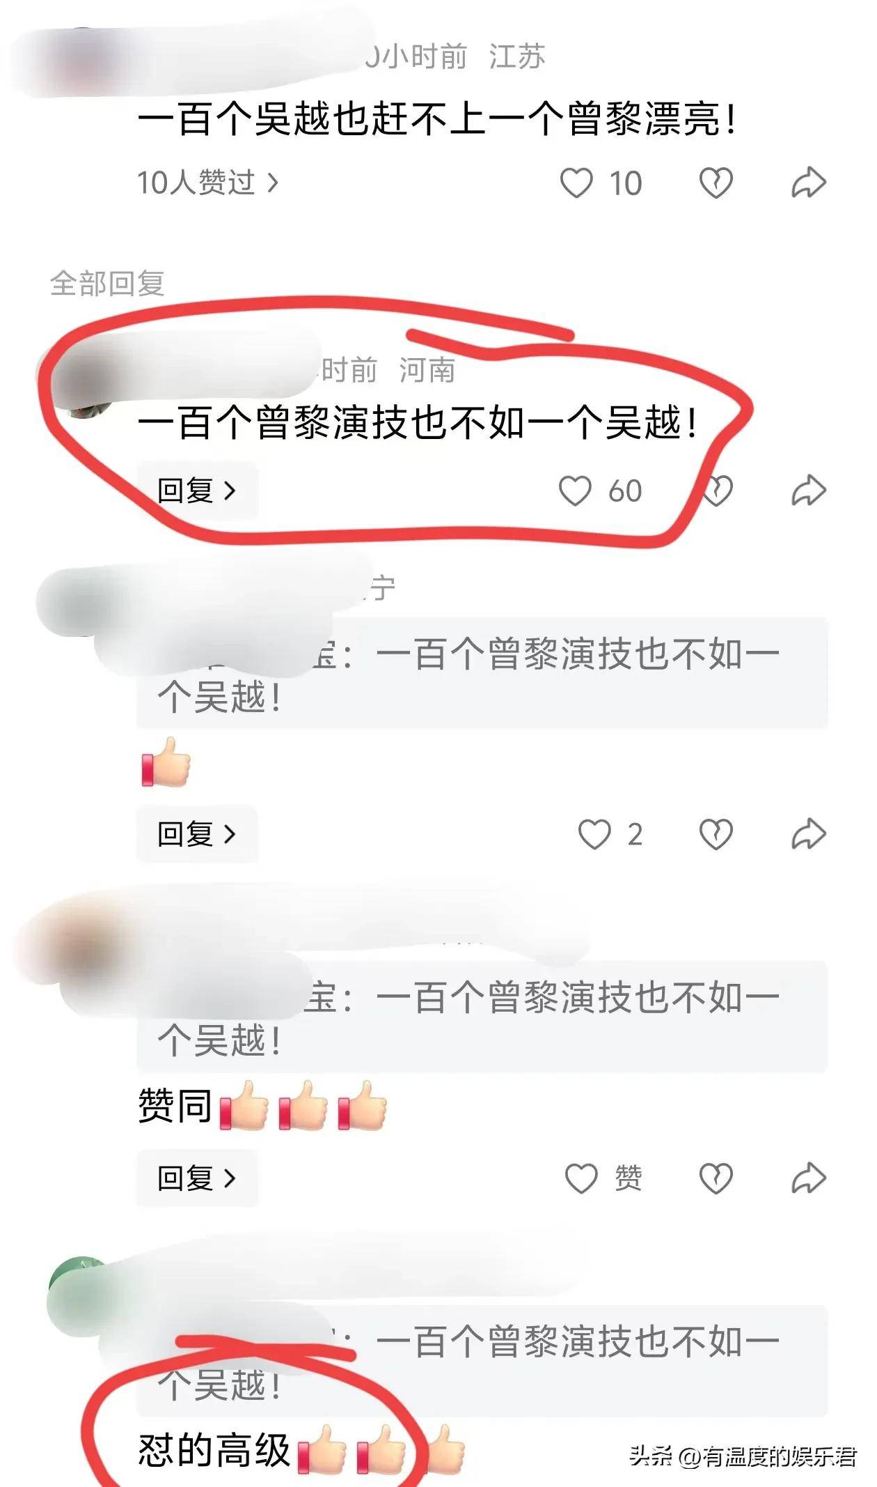Like the top comment with 10 likes
This screenshot has height=1487, width=877.
(601, 183)
